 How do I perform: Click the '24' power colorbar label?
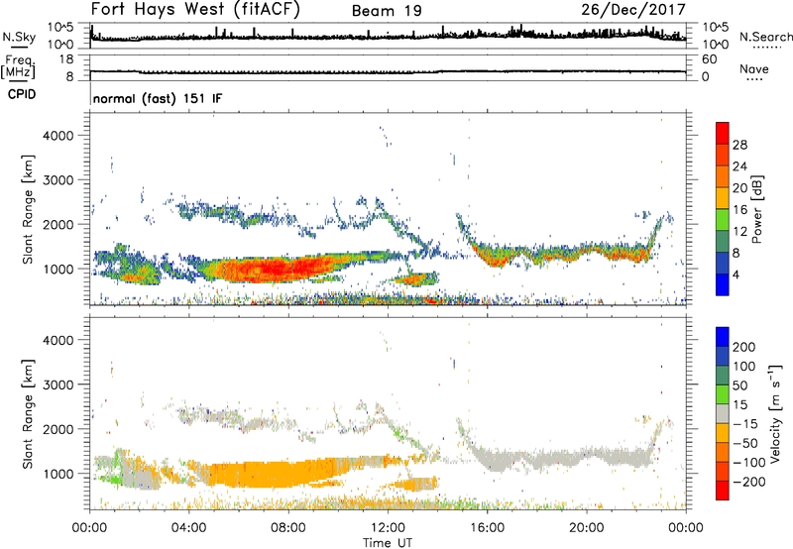tap(739, 166)
